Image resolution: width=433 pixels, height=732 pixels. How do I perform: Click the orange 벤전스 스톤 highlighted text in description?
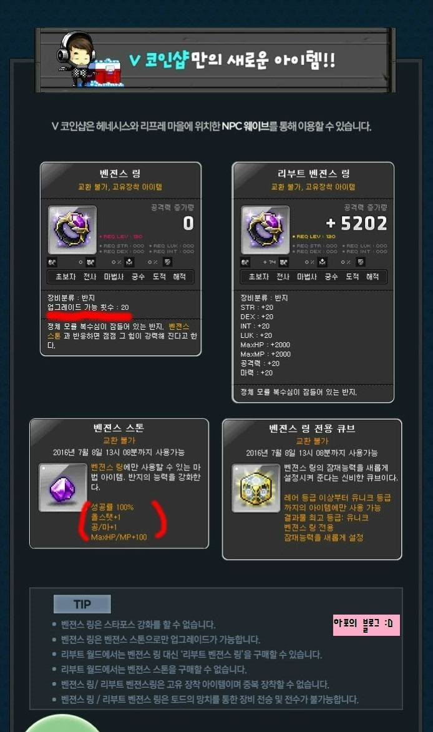click(179, 327)
